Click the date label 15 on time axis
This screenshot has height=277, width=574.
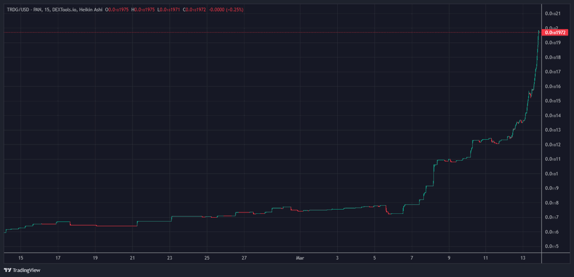click(x=21, y=257)
